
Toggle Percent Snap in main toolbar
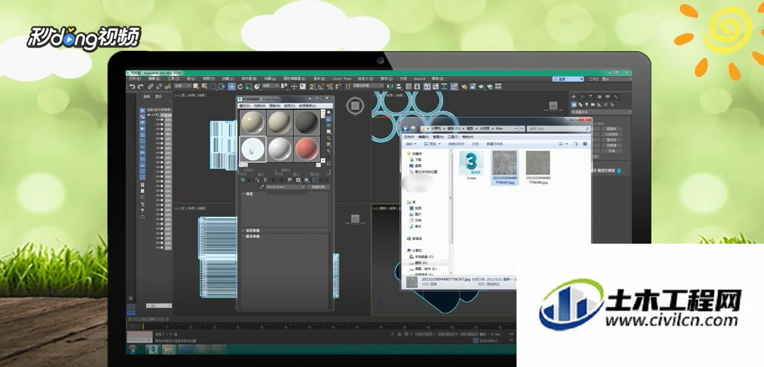click(330, 86)
